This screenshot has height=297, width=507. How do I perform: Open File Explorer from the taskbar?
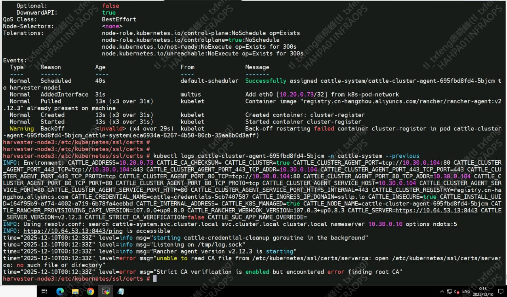[75, 291]
